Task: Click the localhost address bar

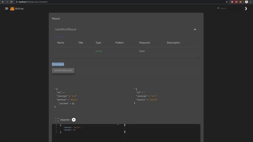Action: (119, 2)
